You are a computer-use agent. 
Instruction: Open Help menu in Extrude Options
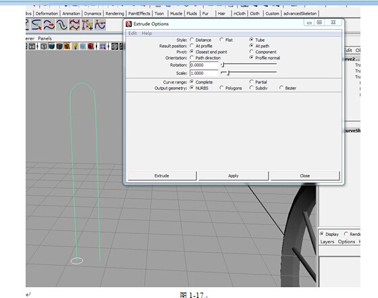[x=147, y=33]
